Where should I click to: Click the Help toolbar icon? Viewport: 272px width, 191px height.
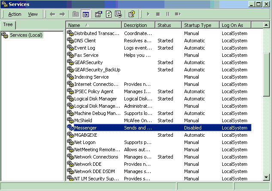[132, 14]
